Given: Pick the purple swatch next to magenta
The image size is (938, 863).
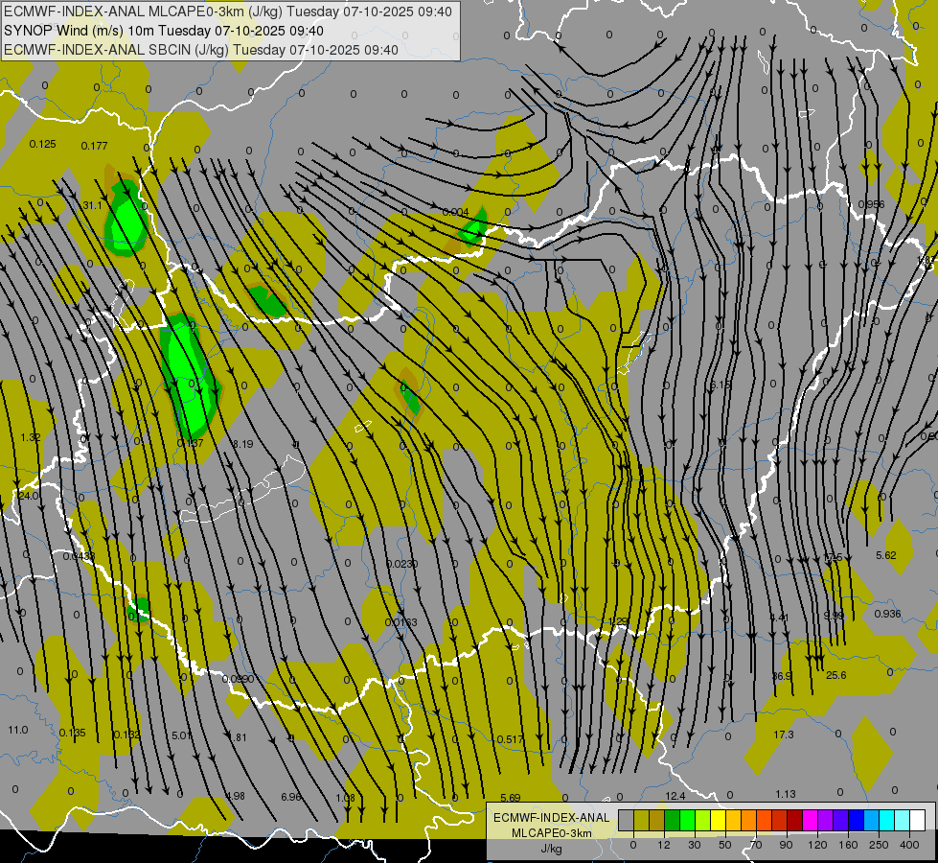Looking at the screenshot, I should click(826, 820).
